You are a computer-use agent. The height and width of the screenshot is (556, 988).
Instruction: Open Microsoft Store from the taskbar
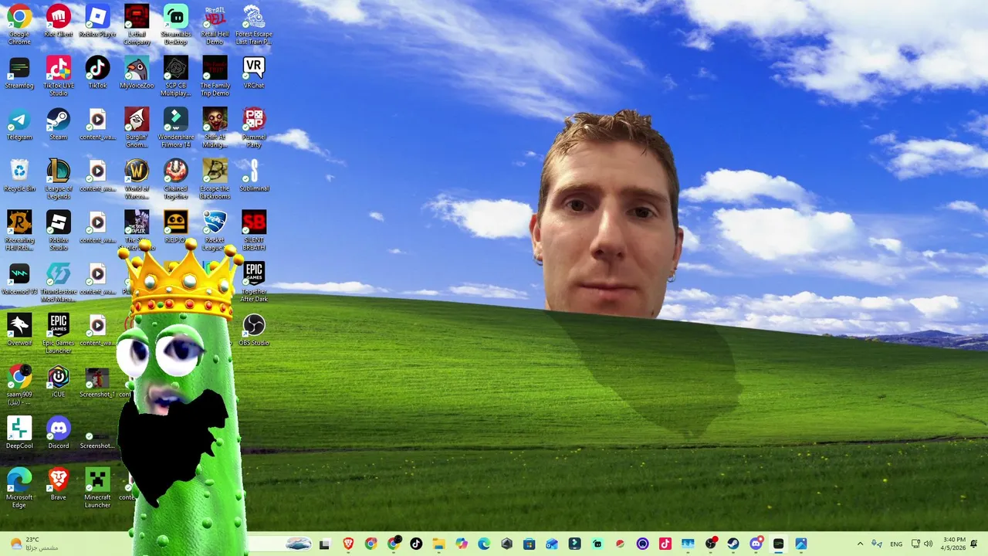point(529,544)
